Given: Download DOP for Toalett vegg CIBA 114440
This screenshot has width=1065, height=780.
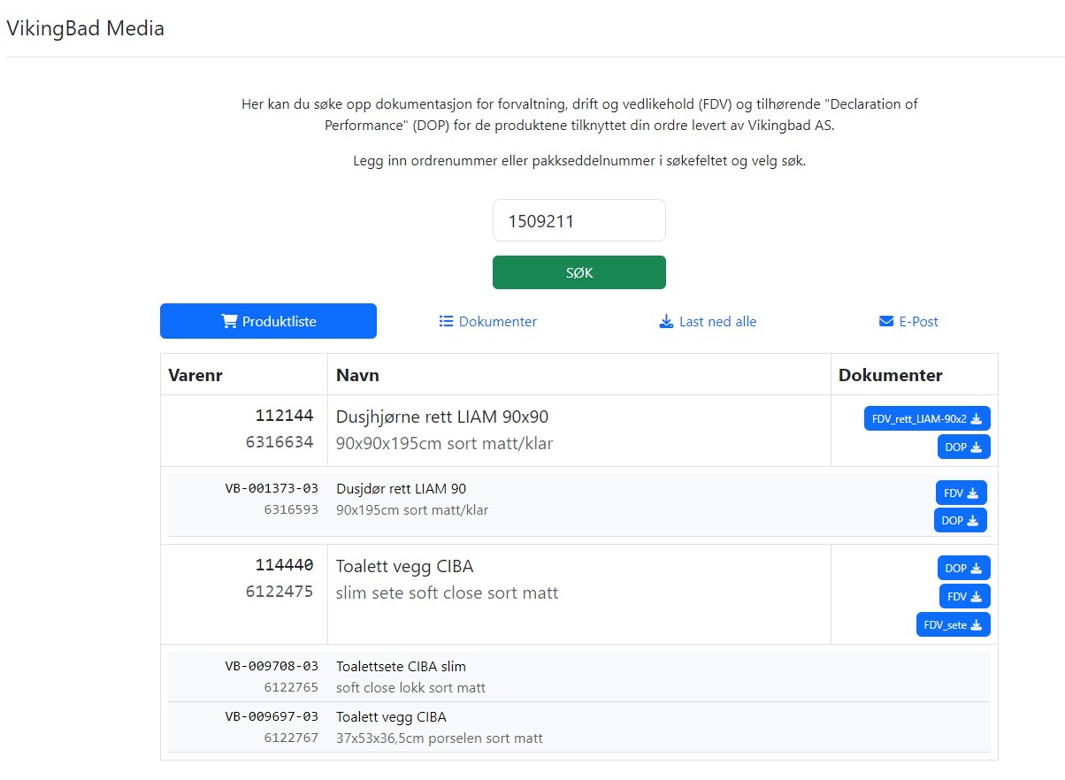Looking at the screenshot, I should 963,569.
